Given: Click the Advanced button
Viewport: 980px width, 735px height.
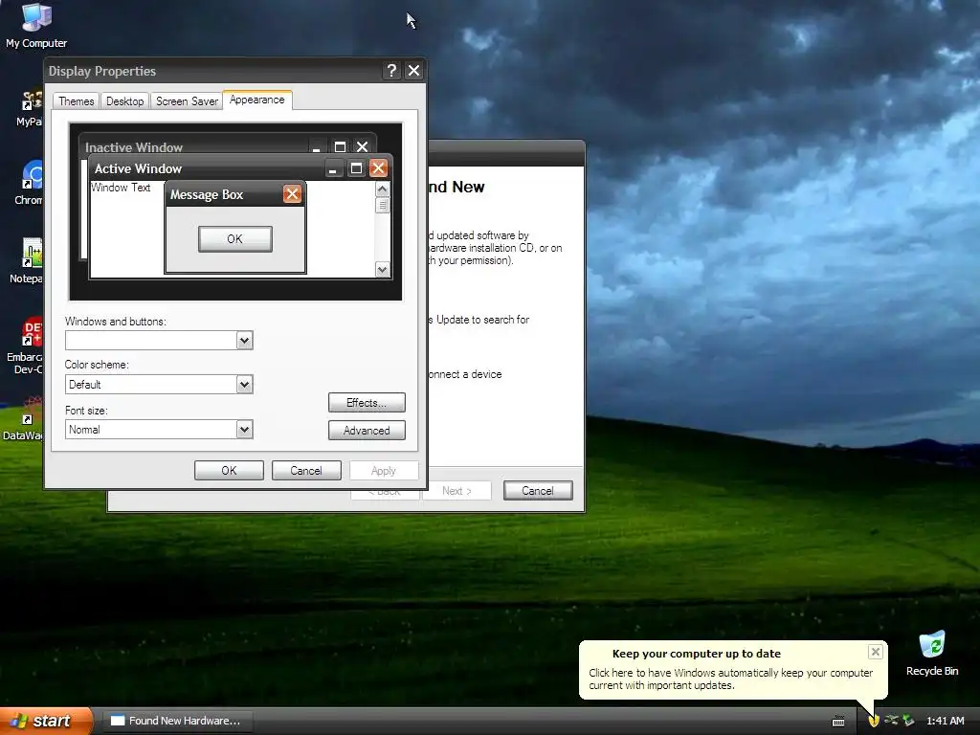Looking at the screenshot, I should click(x=367, y=430).
